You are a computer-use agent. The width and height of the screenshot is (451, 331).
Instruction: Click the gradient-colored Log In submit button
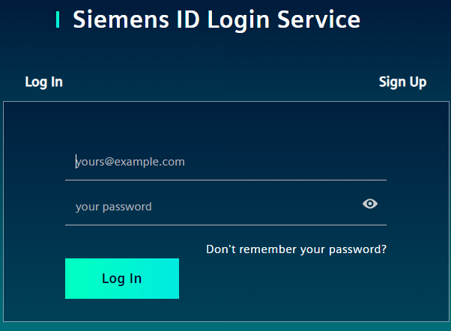122,279
